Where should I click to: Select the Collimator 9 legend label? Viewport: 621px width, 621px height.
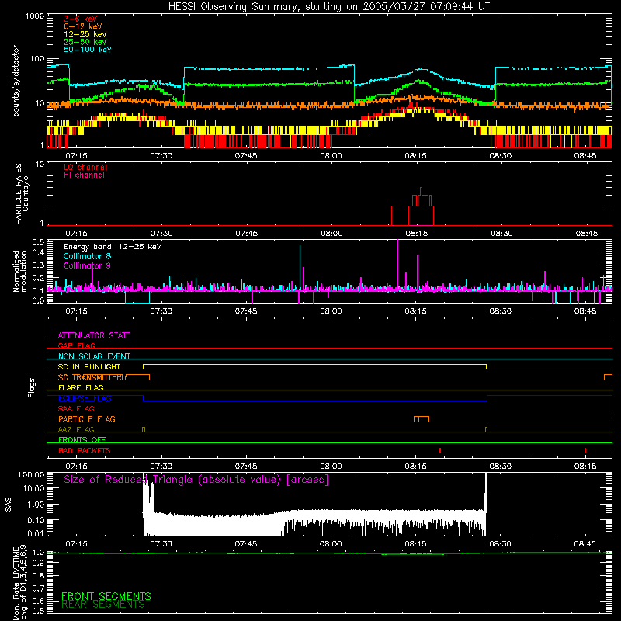87,265
